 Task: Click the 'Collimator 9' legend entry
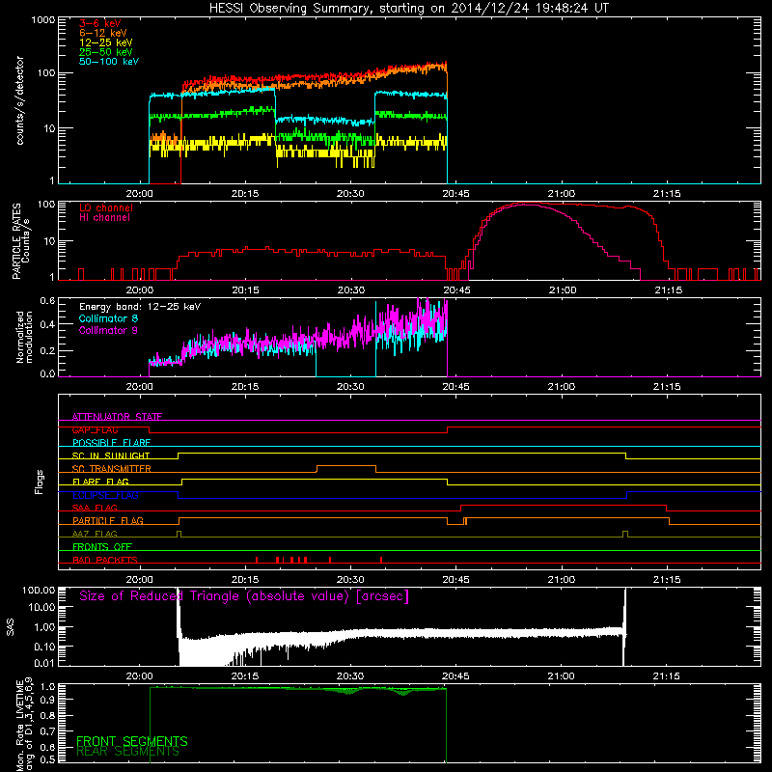click(x=108, y=330)
